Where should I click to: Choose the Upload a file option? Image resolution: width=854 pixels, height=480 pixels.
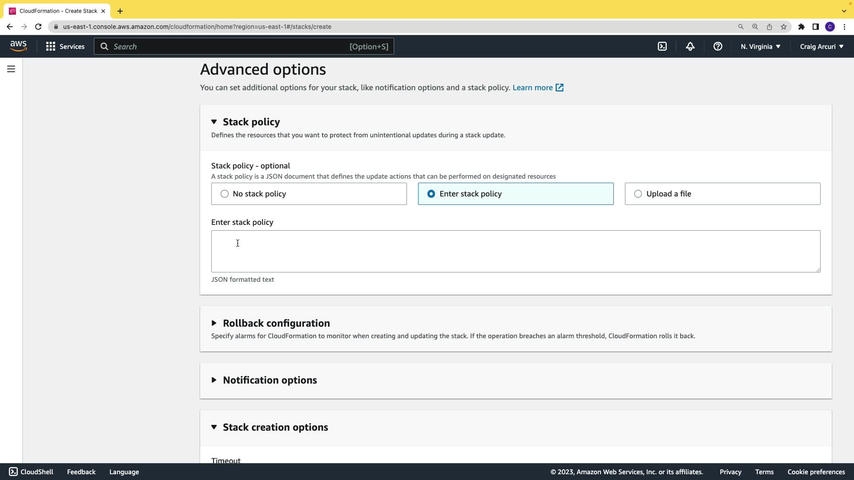pos(638,194)
